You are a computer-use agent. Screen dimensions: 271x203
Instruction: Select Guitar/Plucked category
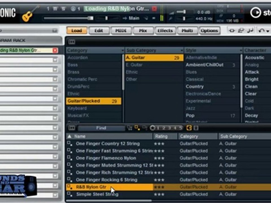coord(94,101)
